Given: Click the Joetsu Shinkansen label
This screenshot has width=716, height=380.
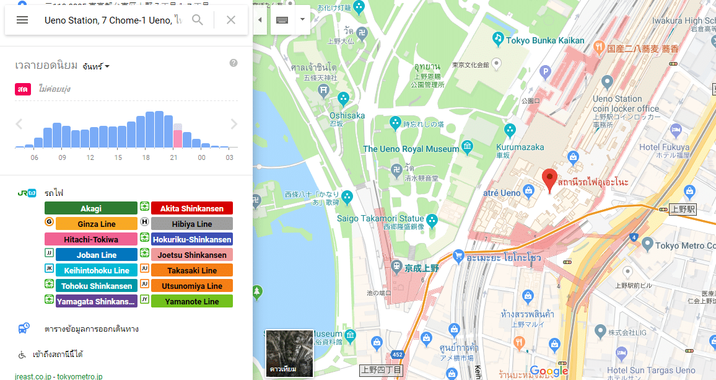Looking at the screenshot, I should pos(192,255).
